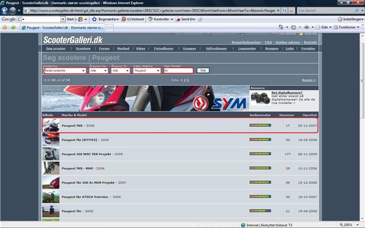Click rating bar for Peugeot Tkr 2006 (21 votes)
This screenshot has width=365, height=228.
click(x=260, y=211)
